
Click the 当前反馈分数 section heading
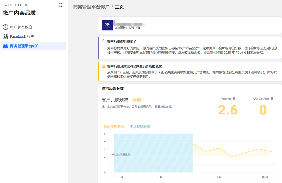point(113,89)
